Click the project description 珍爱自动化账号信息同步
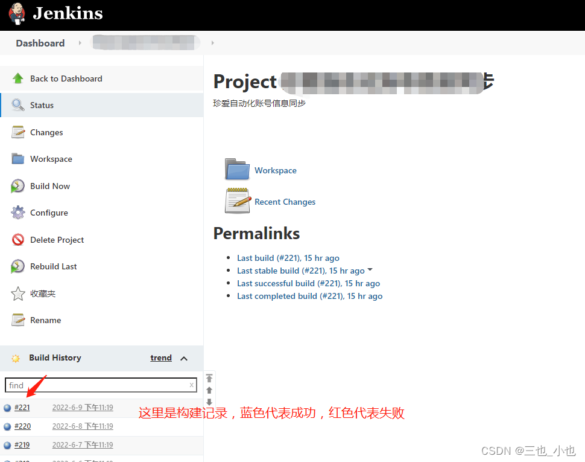Screen dimensions: 585x462 [259, 103]
